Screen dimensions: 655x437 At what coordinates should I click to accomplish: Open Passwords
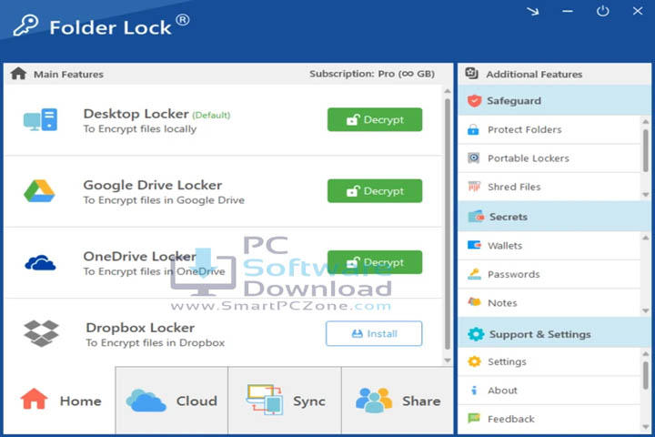(x=549, y=274)
